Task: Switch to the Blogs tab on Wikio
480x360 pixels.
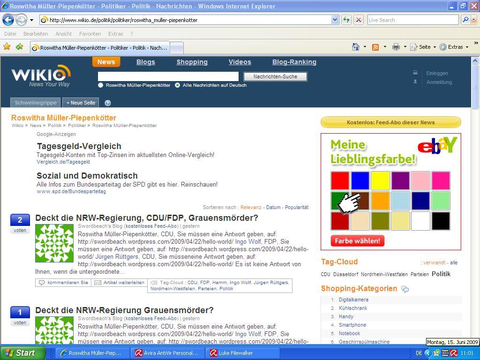Action: click(x=146, y=62)
